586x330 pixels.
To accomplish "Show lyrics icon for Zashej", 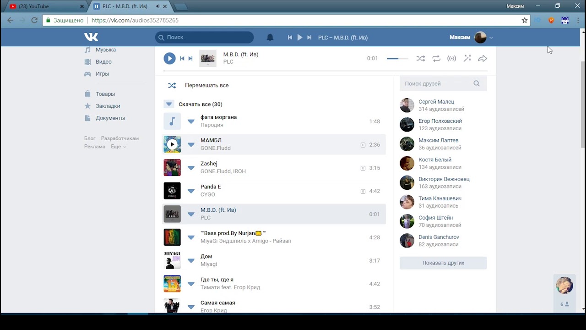I will click(363, 168).
